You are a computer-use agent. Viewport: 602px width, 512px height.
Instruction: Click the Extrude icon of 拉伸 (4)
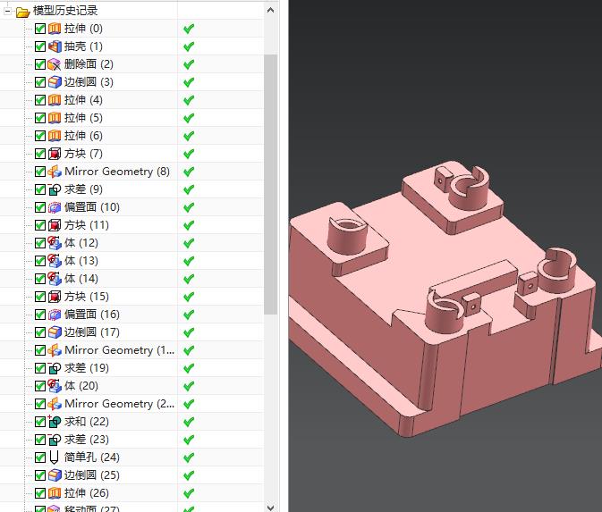pyautogui.click(x=55, y=100)
